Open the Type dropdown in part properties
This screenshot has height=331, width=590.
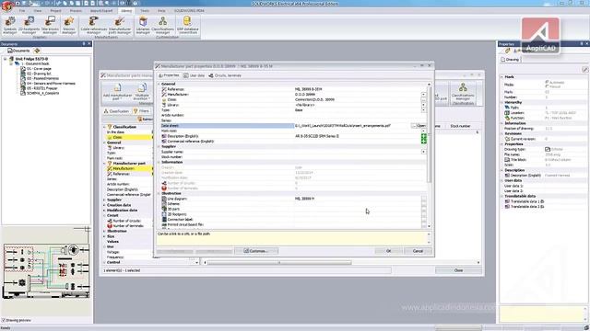tap(424, 110)
